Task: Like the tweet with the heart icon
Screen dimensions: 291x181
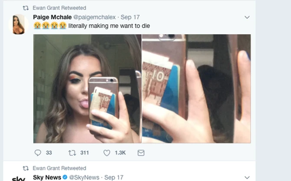Action: pyautogui.click(x=107, y=153)
